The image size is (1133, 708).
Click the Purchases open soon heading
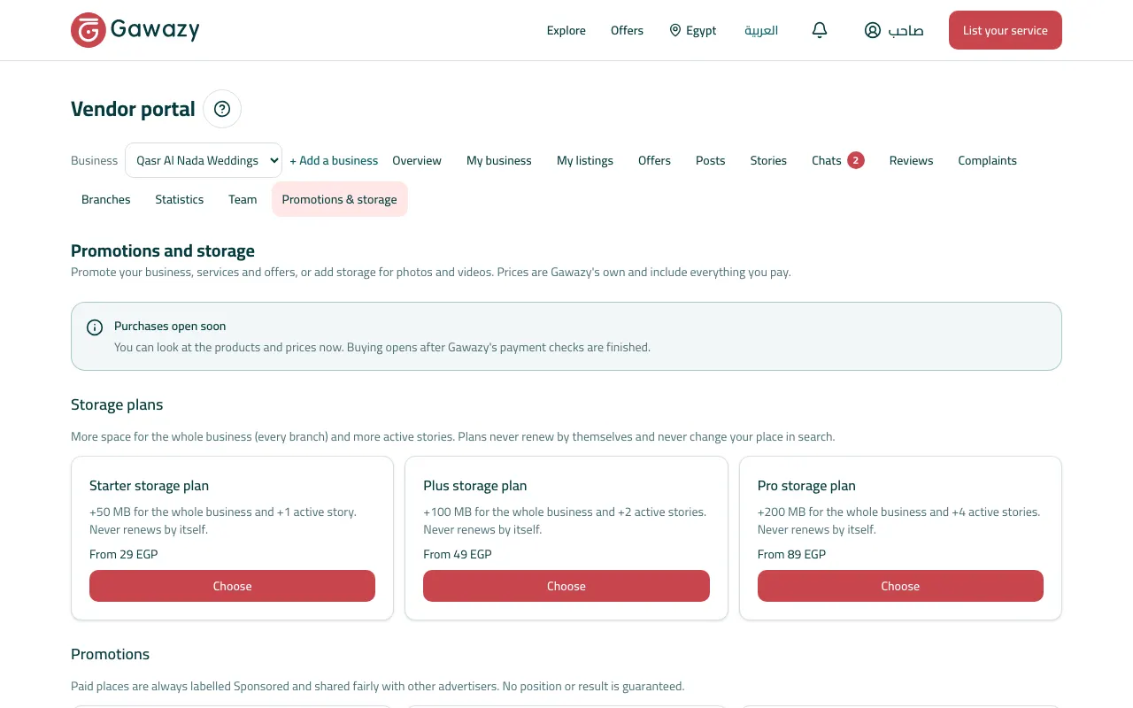tap(170, 326)
